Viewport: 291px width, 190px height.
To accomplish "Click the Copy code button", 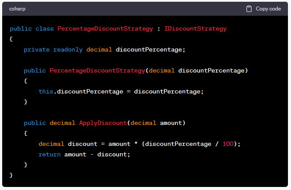I will (263, 9).
